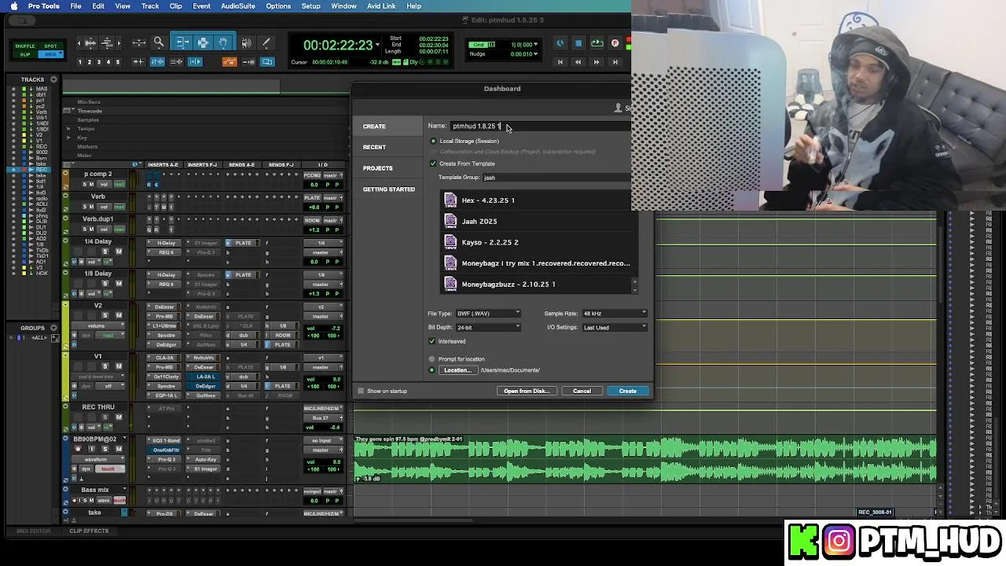Click transport fast forward icon
The width and height of the screenshot is (1006, 566).
point(597,62)
